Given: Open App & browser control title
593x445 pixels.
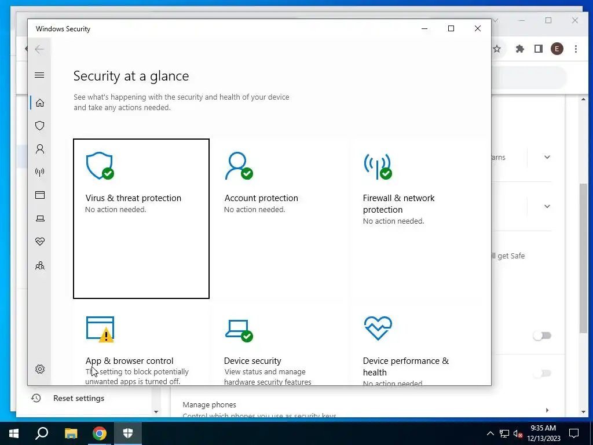Looking at the screenshot, I should tap(129, 360).
